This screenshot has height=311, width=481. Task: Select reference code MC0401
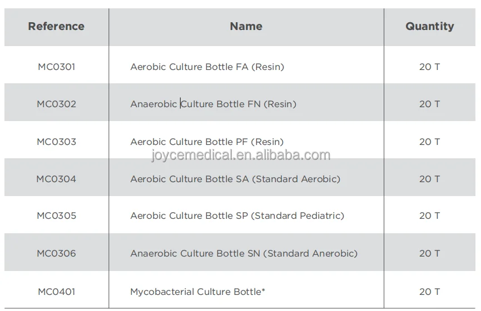coord(56,291)
